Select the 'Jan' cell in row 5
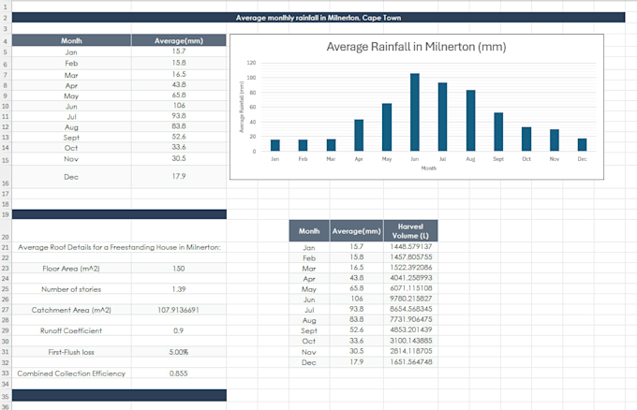 click(71, 52)
